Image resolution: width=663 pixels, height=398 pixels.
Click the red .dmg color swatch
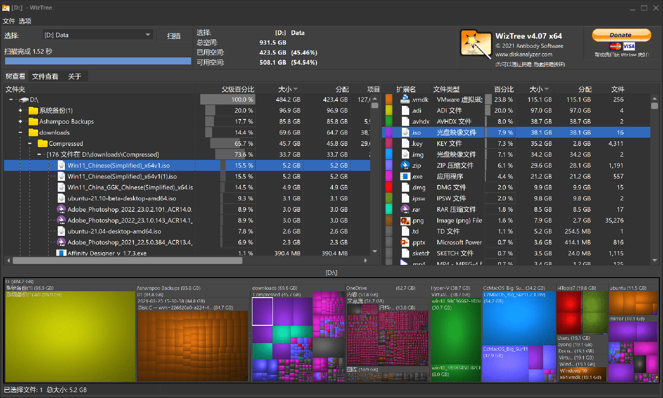point(389,187)
